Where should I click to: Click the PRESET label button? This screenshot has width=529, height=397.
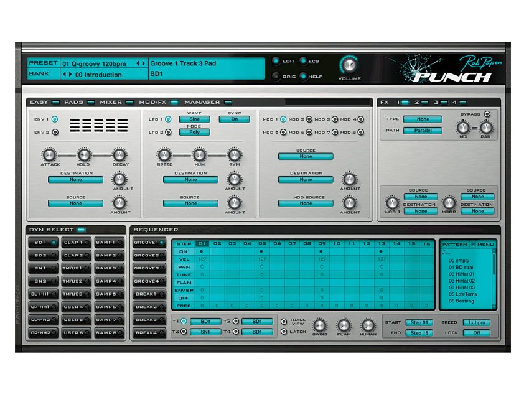click(43, 63)
